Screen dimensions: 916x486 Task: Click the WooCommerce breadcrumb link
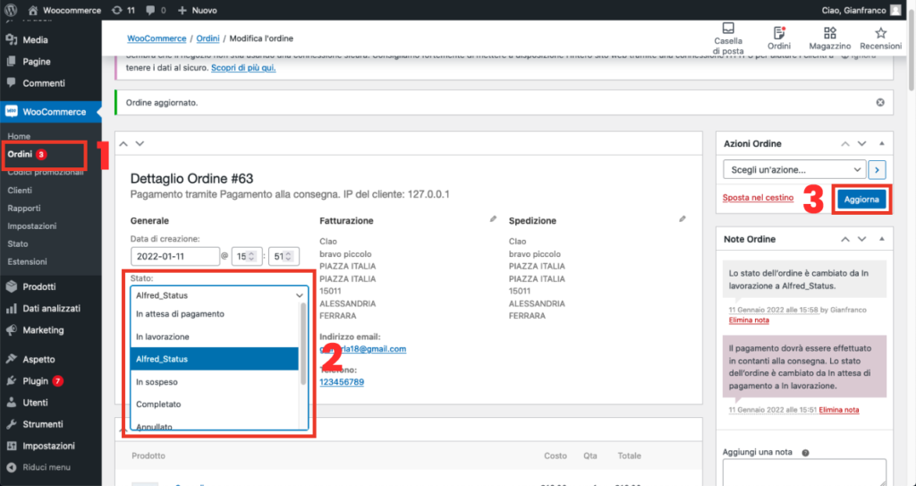tap(157, 38)
